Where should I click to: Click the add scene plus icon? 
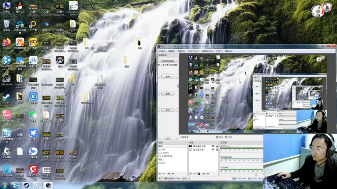coord(160,173)
